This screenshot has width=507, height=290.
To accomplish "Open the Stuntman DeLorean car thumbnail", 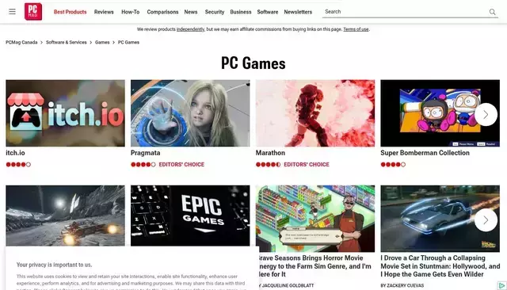I will [440, 219].
